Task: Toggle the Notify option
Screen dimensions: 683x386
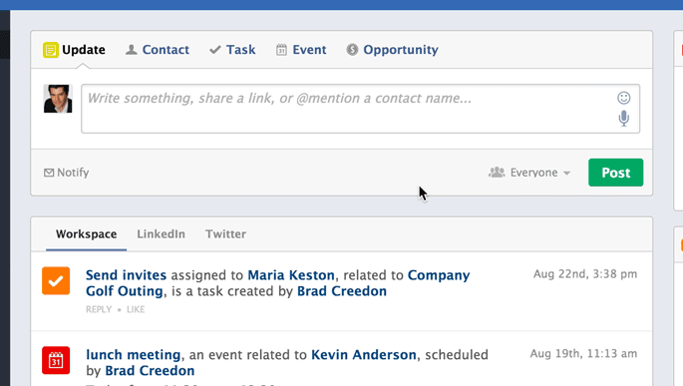Action: (x=66, y=173)
